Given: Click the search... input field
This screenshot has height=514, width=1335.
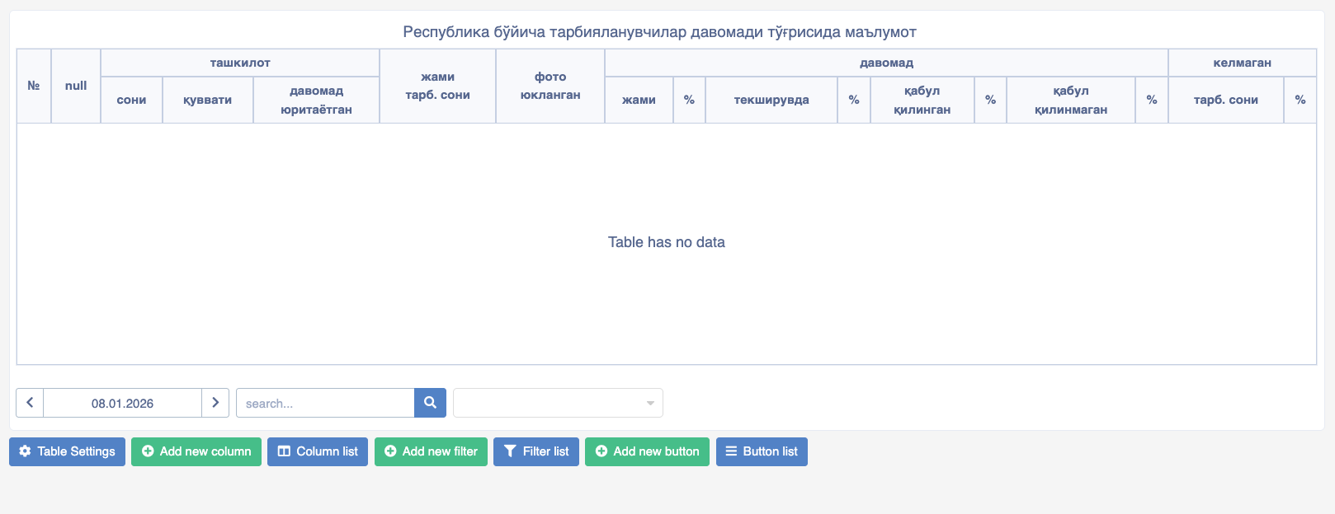Looking at the screenshot, I should tap(325, 403).
